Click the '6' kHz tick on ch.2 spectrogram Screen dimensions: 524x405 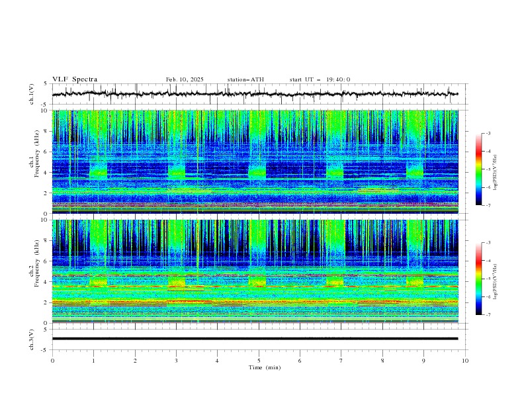47,261
